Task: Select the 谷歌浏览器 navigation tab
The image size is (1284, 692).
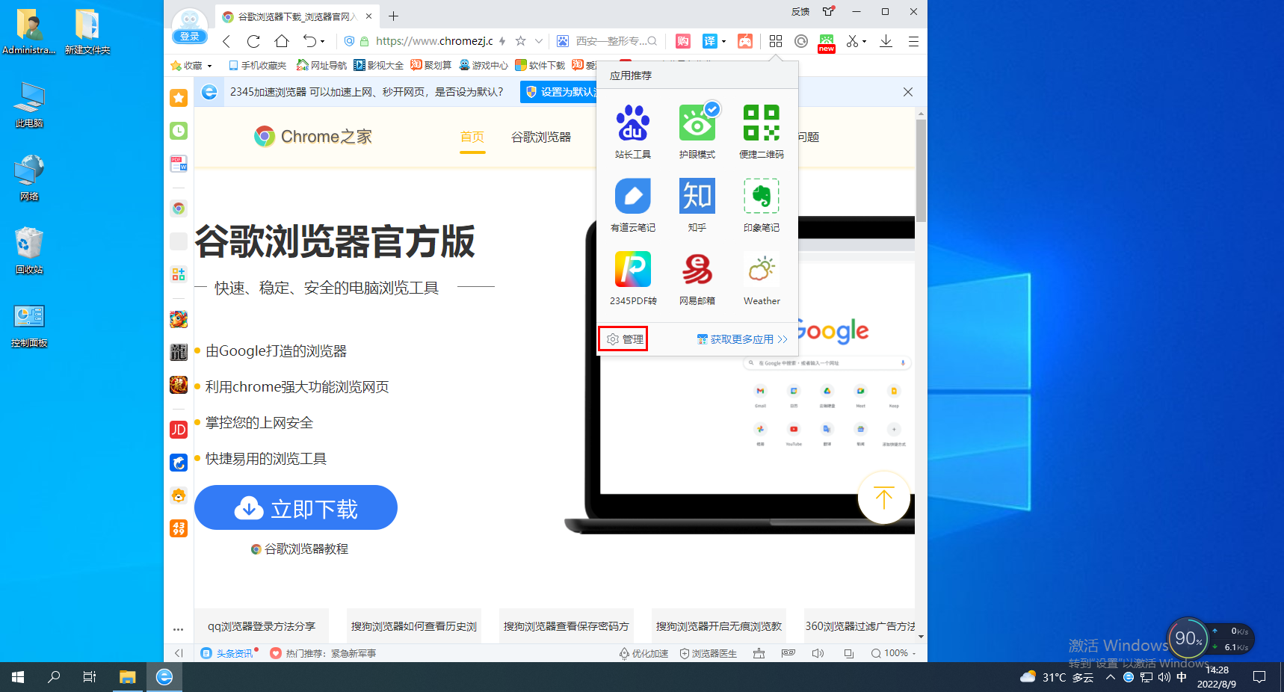Action: pos(541,137)
